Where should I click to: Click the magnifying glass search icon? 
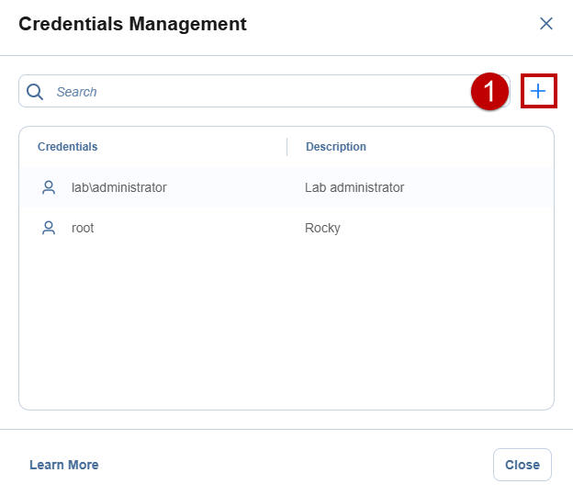click(x=35, y=92)
